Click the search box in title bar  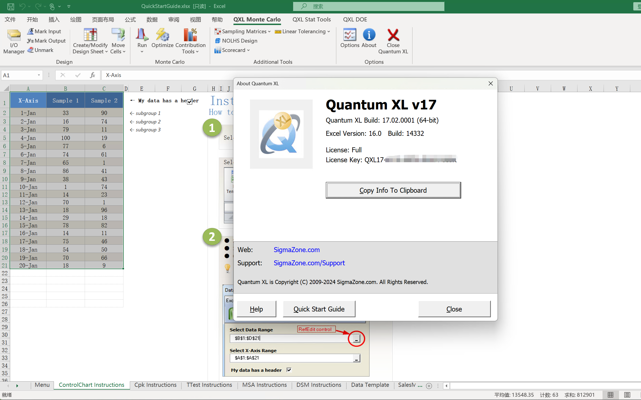point(368,6)
